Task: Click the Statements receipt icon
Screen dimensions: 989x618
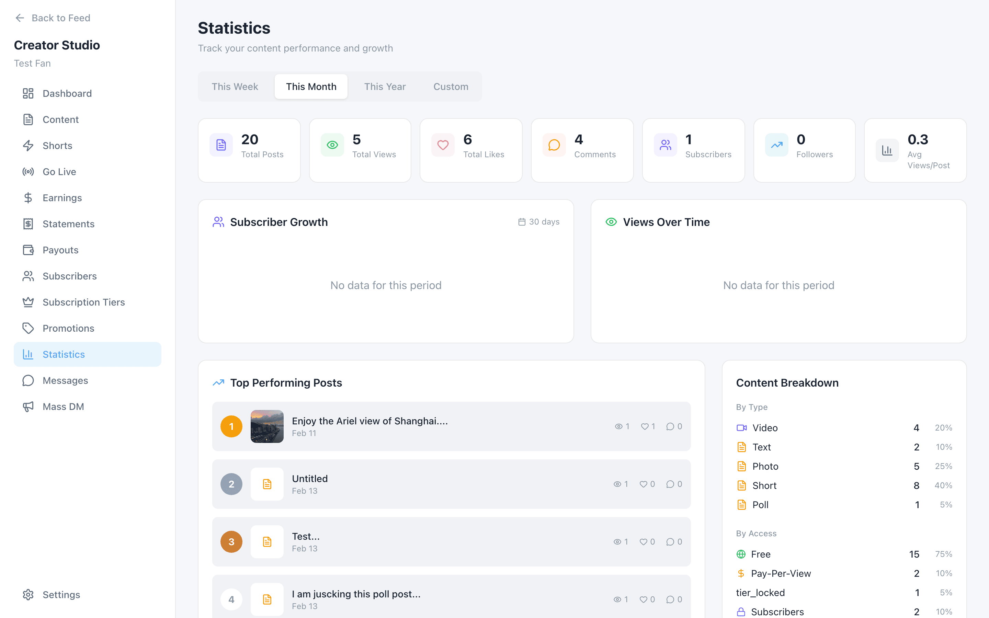Action: coord(28,224)
